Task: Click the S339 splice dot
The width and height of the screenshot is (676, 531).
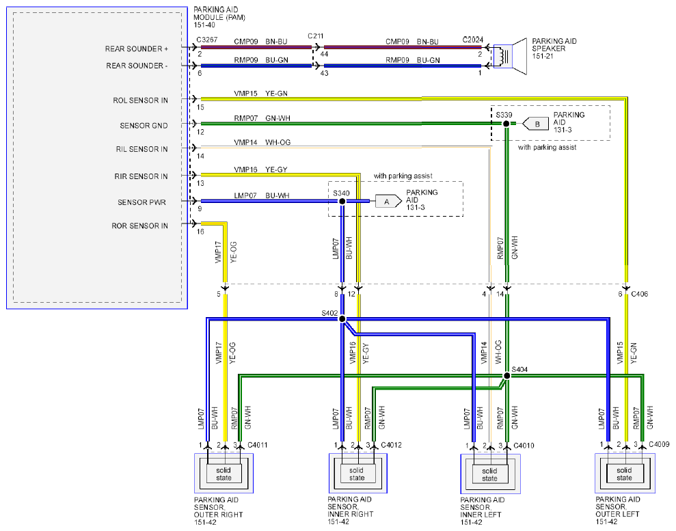Action: (506, 124)
